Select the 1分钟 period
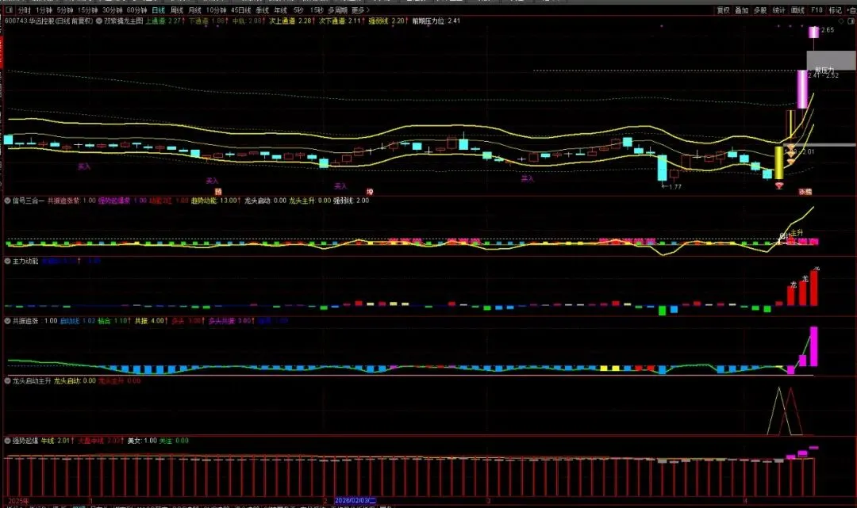857x508 pixels. (x=44, y=10)
